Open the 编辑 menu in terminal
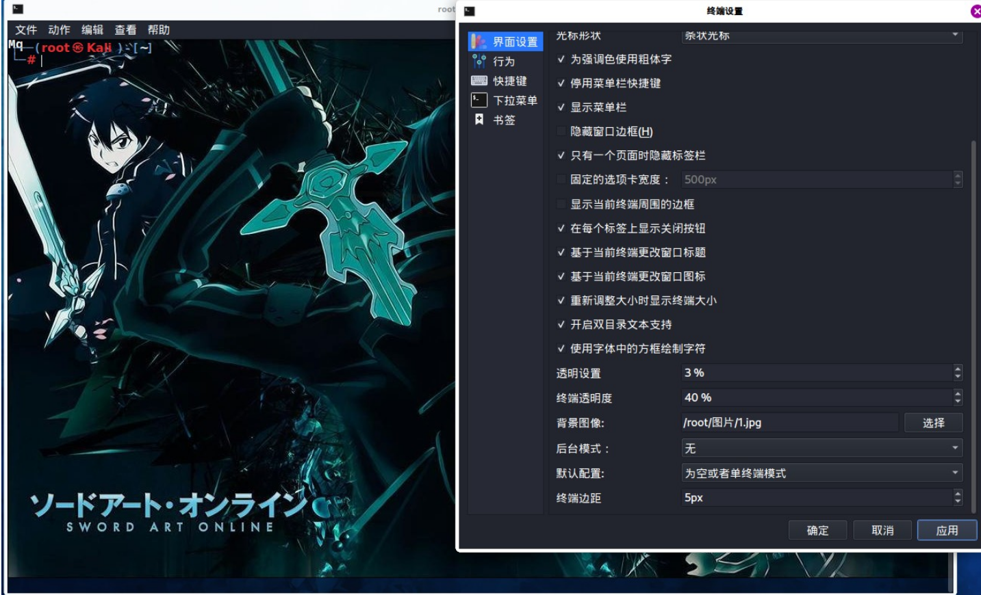981x595 pixels. pos(92,30)
